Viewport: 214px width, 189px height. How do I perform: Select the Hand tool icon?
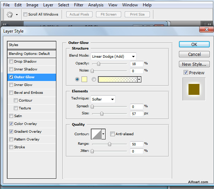click(10, 15)
